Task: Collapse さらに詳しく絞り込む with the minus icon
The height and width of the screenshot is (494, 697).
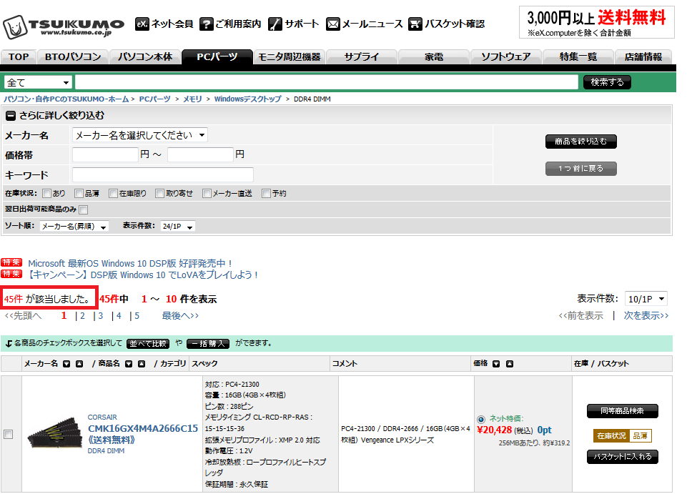Action: click(10, 116)
